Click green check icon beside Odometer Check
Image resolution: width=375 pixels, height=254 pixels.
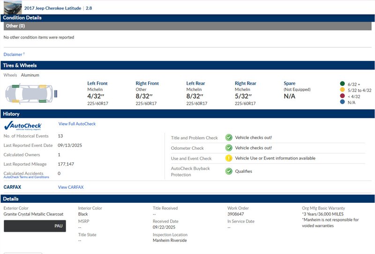pyautogui.click(x=229, y=148)
